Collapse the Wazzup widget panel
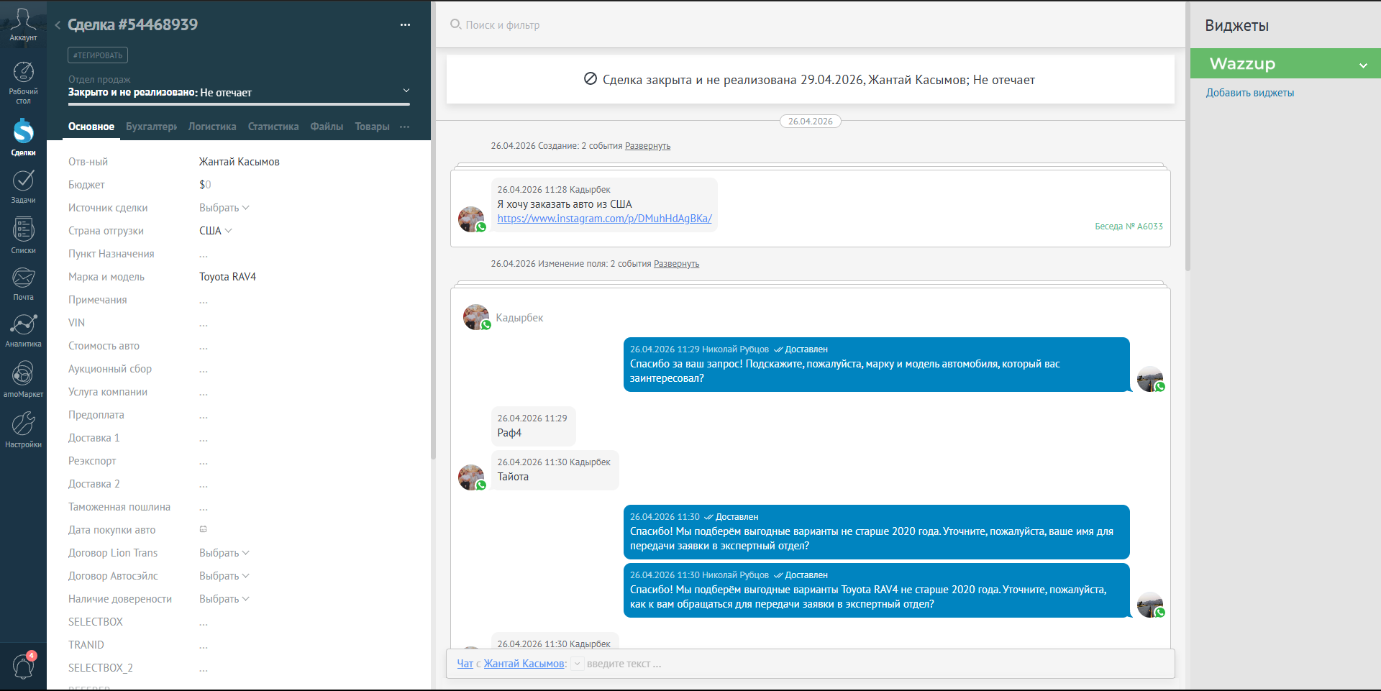This screenshot has height=691, width=1381. click(1362, 65)
